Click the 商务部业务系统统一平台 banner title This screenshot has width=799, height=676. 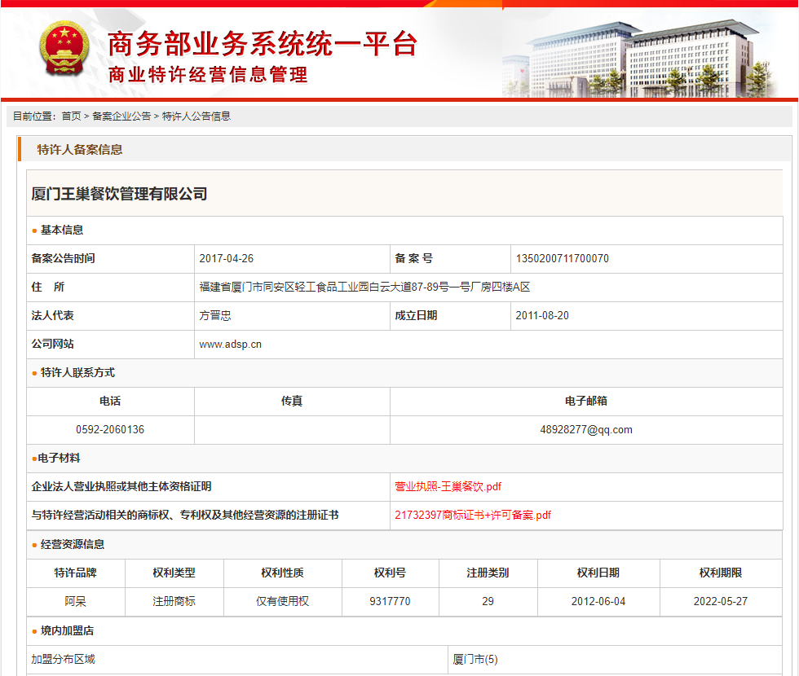pyautogui.click(x=263, y=44)
